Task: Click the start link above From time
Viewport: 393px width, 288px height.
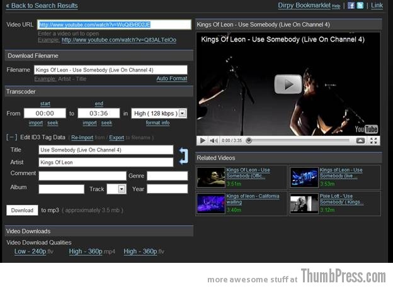Action: 45,104
